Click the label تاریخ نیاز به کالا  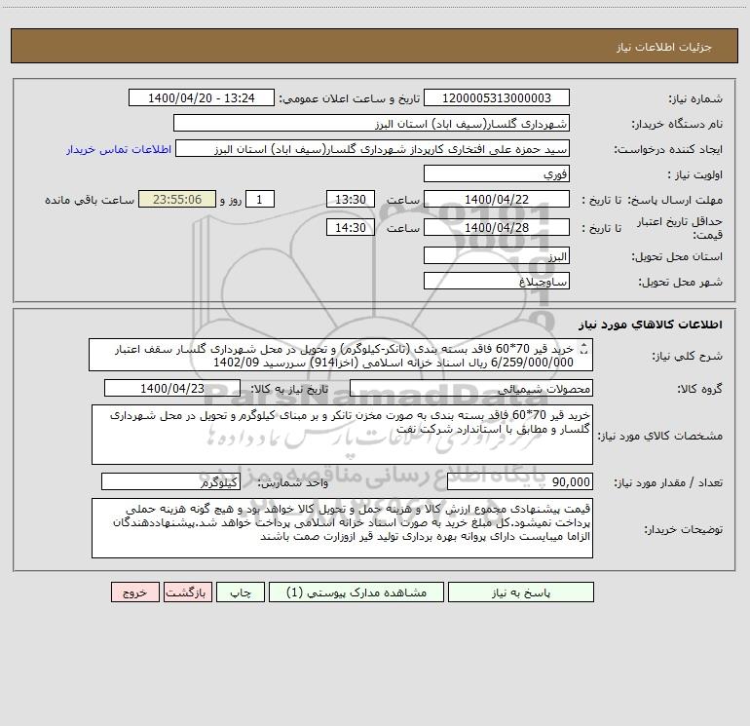tap(289, 389)
